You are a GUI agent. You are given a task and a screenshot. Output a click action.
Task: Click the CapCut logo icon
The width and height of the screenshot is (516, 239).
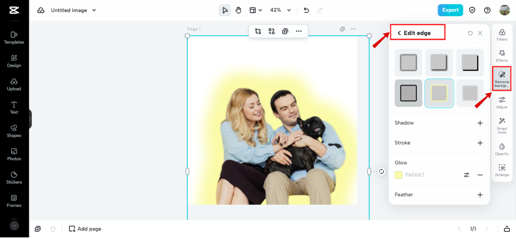click(14, 10)
